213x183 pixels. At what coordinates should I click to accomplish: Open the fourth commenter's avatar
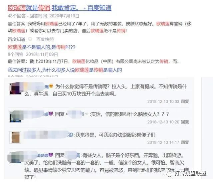(x=15, y=158)
